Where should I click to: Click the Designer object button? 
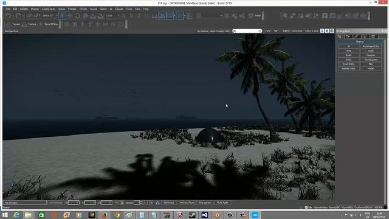click(x=371, y=55)
